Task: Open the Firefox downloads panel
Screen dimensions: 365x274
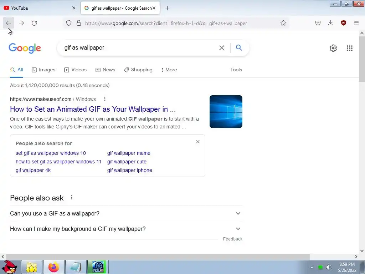Action: pos(330,23)
